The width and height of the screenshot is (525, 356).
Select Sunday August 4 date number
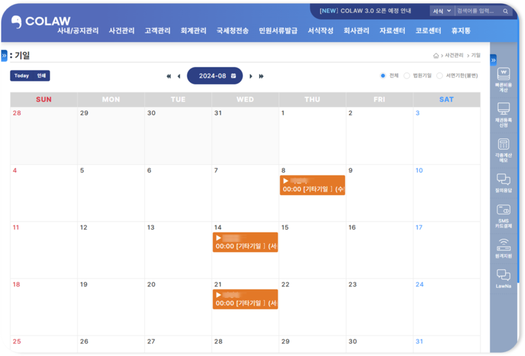tap(14, 170)
